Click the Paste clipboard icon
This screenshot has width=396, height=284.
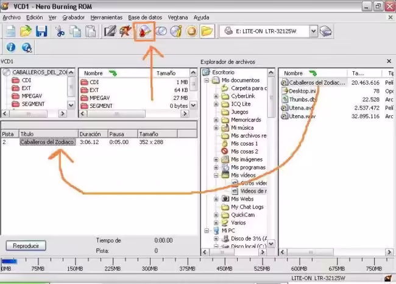point(91,31)
